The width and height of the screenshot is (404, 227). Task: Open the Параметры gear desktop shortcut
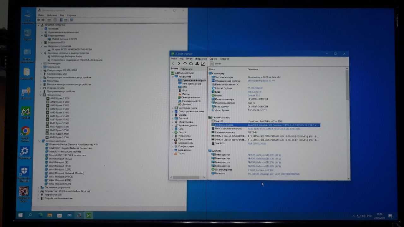pyautogui.click(x=25, y=153)
